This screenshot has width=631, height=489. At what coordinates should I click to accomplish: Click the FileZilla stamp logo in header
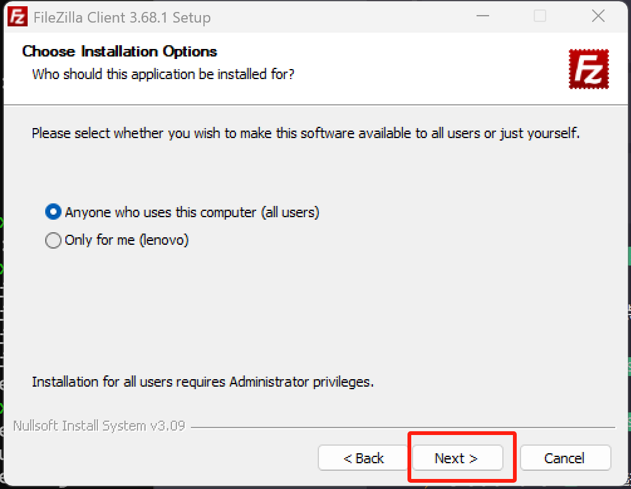tap(589, 69)
